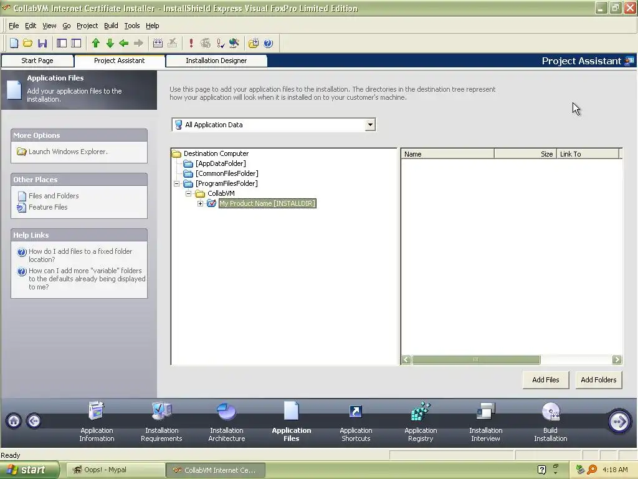Toggle the first view pane layout icon
This screenshot has height=479, width=638.
(x=62, y=43)
